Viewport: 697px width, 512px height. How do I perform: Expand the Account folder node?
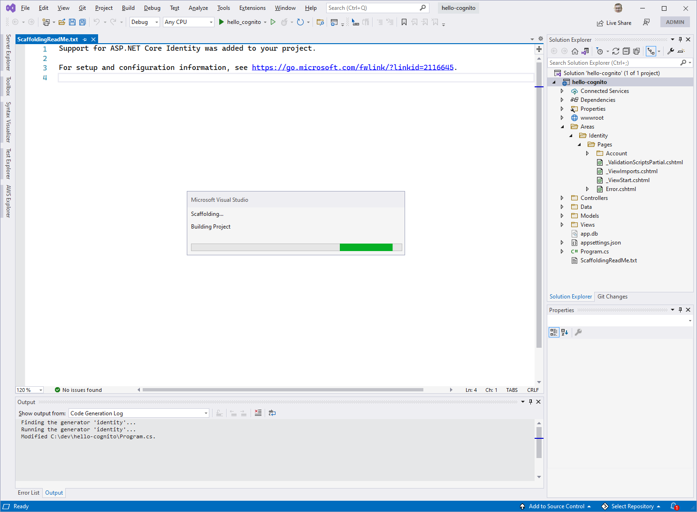tap(588, 153)
